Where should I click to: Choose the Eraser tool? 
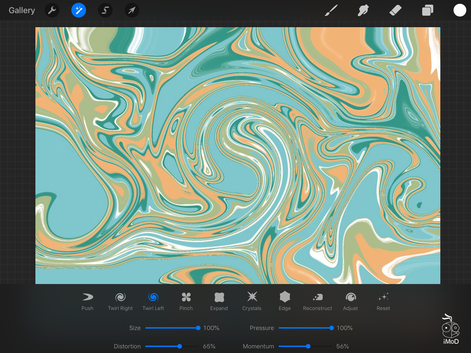[395, 11]
